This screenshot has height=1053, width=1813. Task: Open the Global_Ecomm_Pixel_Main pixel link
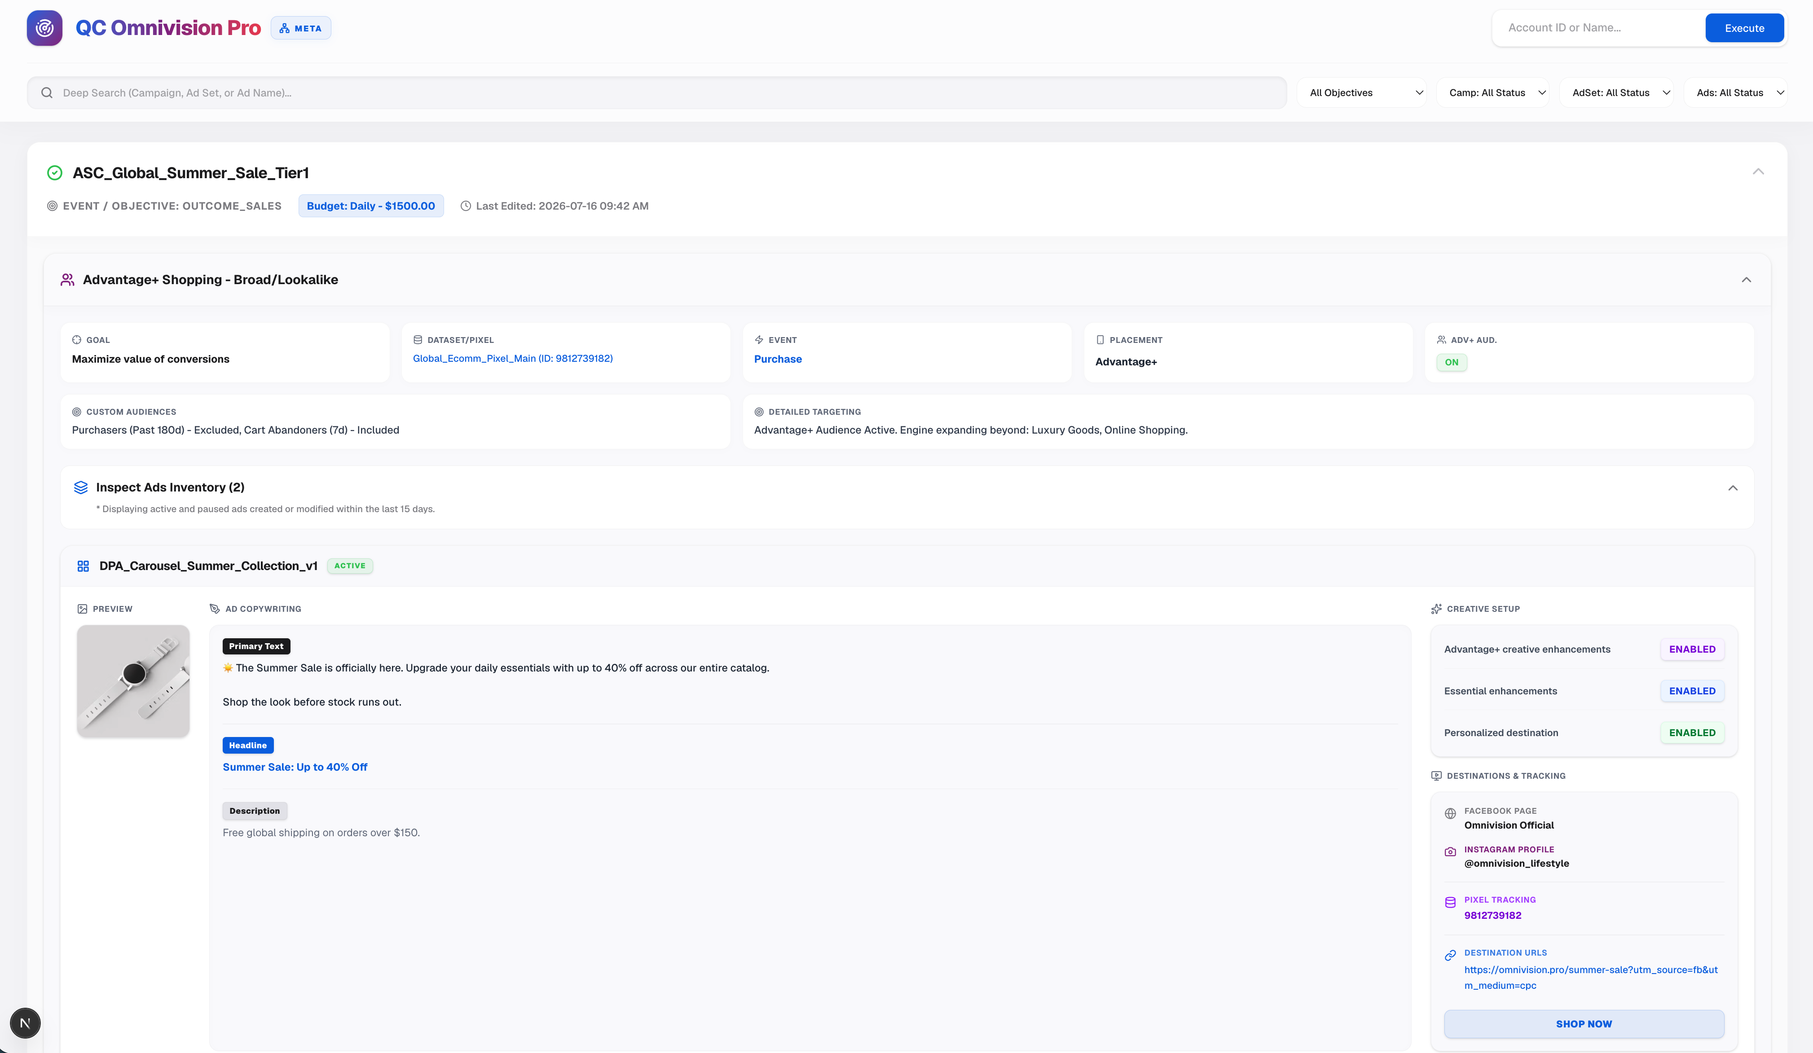pyautogui.click(x=512, y=358)
